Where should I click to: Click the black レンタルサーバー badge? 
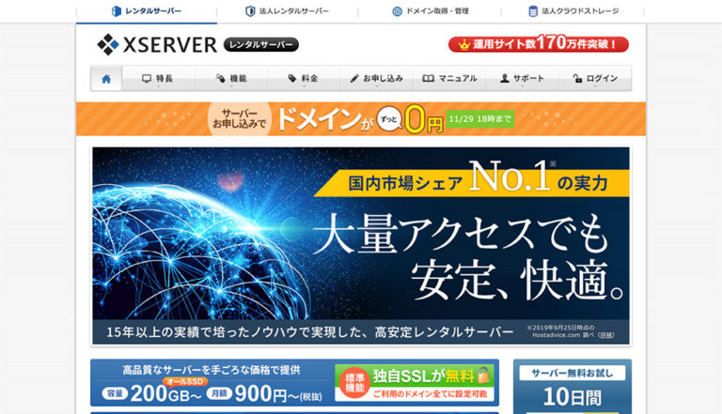[x=261, y=45]
